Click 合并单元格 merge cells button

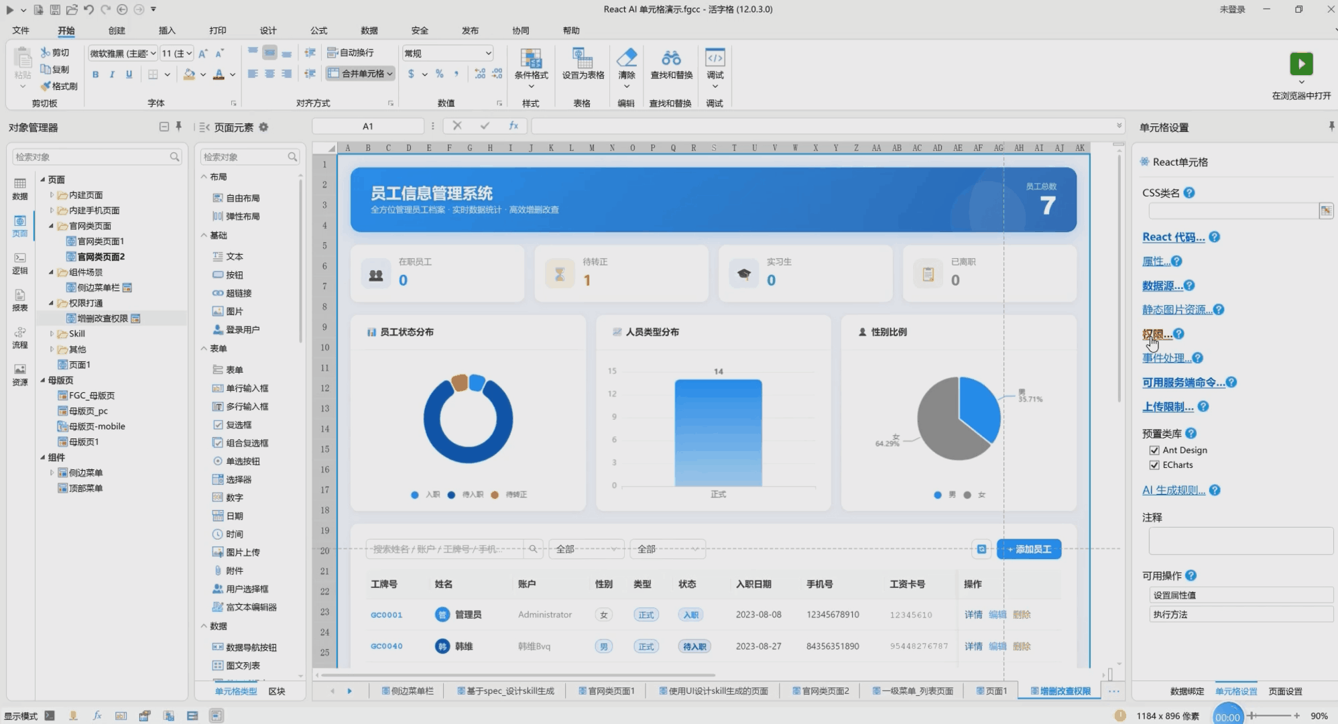pos(361,74)
